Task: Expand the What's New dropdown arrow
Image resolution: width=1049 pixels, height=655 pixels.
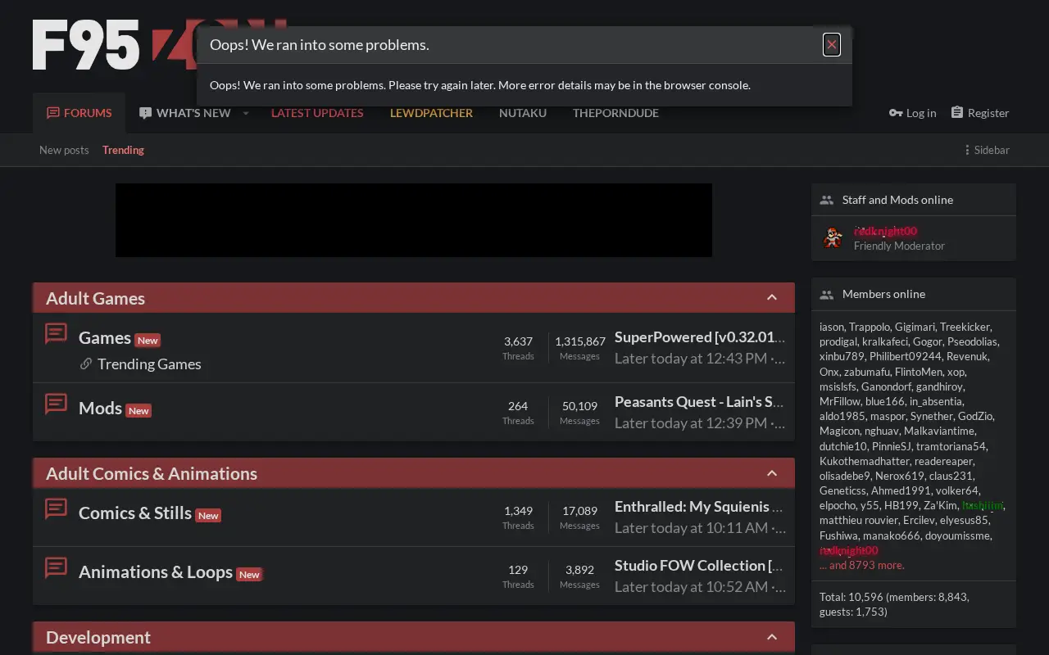Action: click(x=245, y=113)
